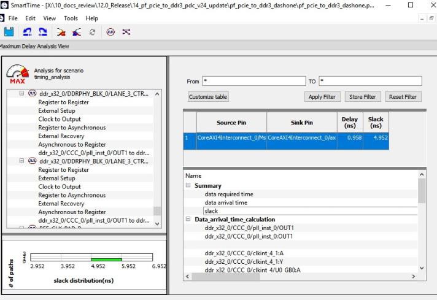Viewport: 437px width, 300px height.
Task: Click the Customize table button
Action: pos(208,97)
